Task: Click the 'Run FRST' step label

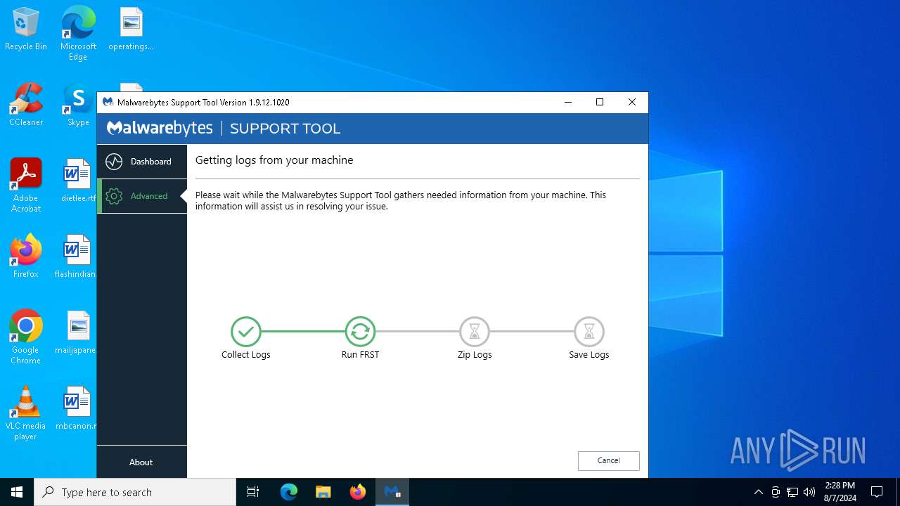Action: pos(360,355)
